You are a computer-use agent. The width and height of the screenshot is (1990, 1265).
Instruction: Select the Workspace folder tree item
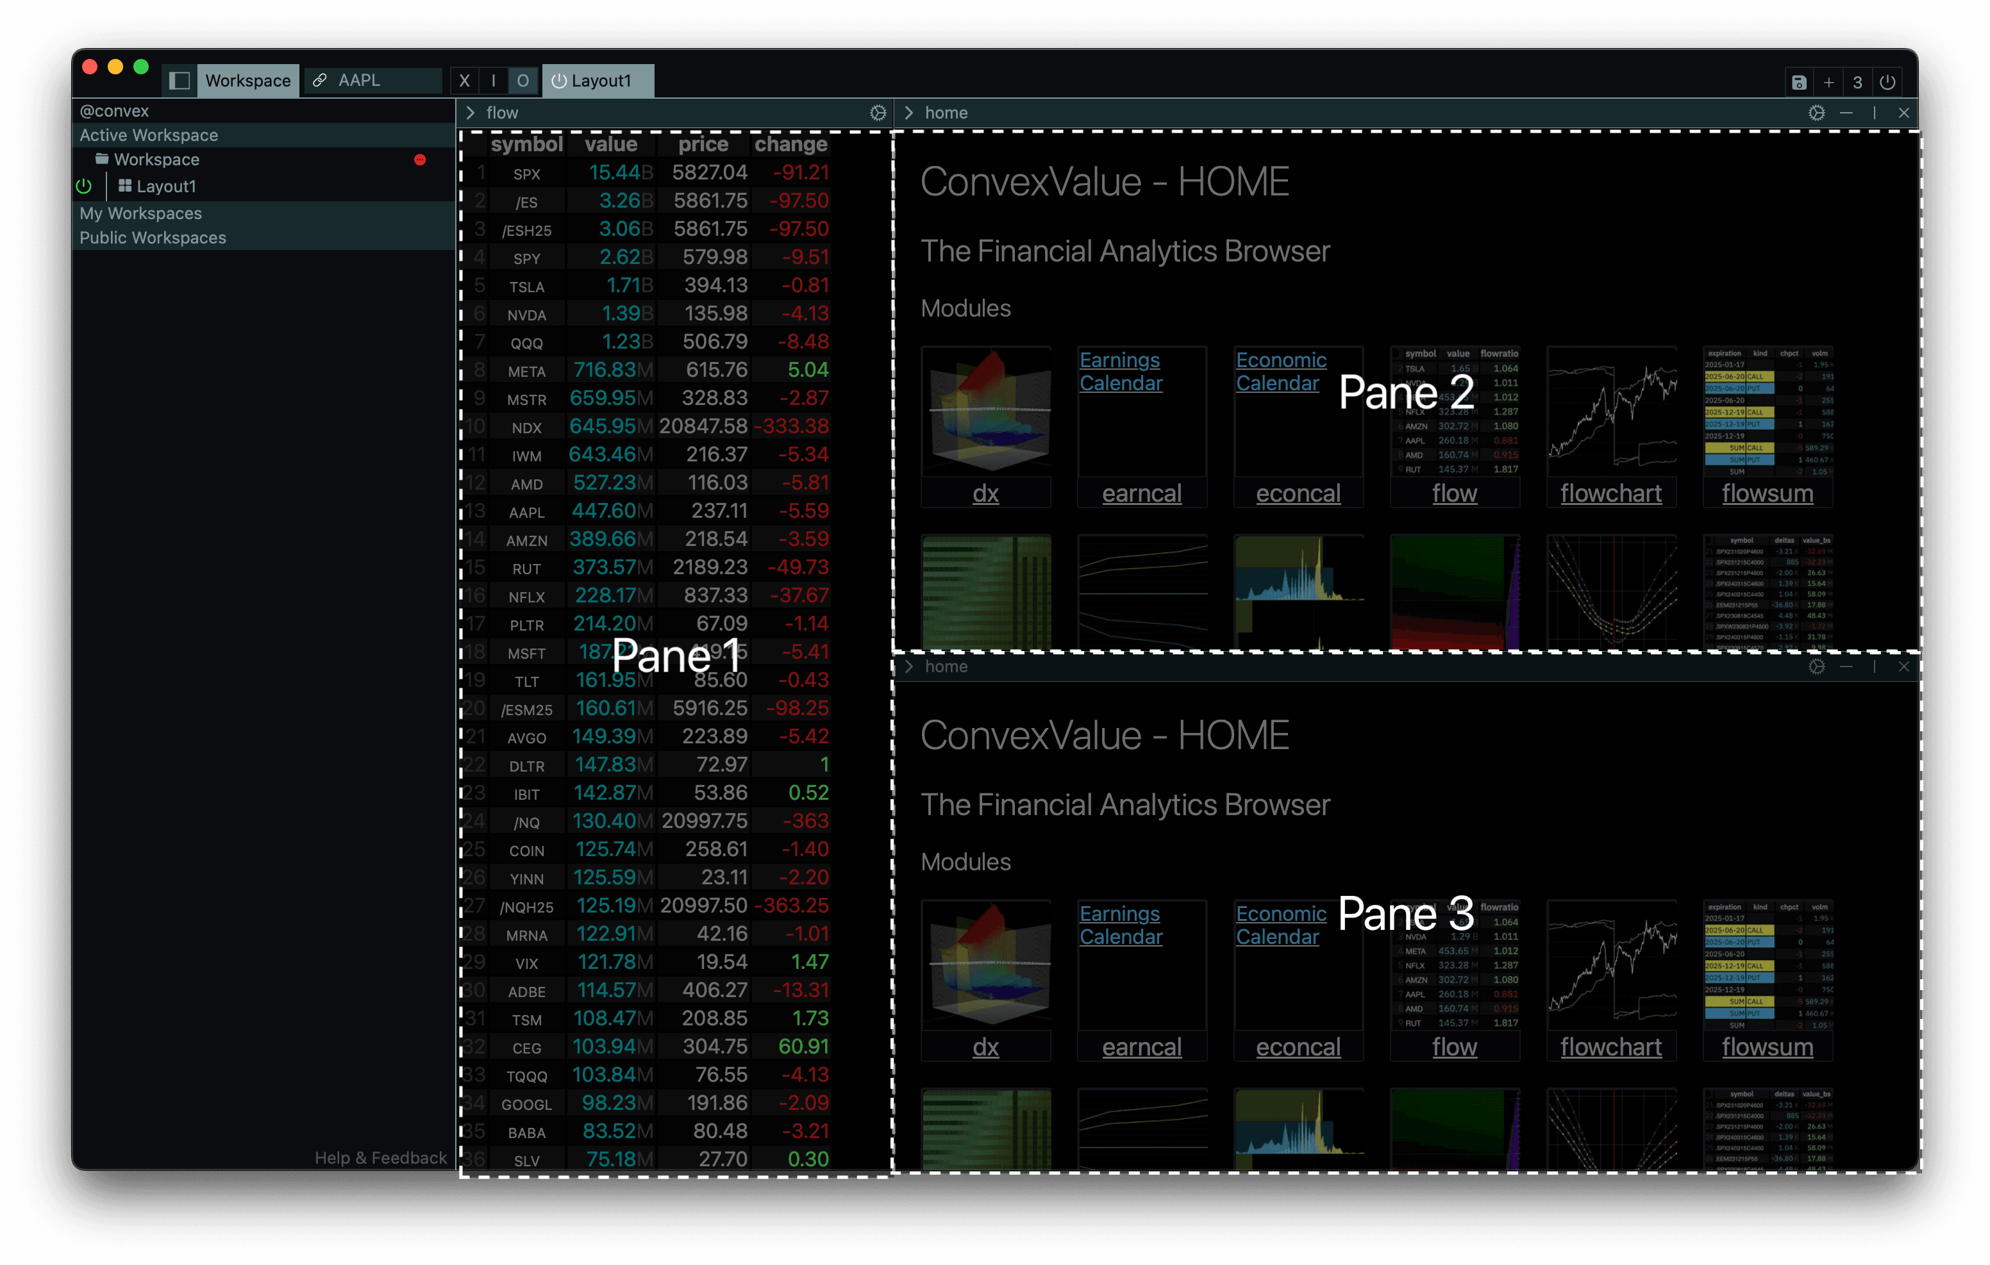click(x=263, y=160)
